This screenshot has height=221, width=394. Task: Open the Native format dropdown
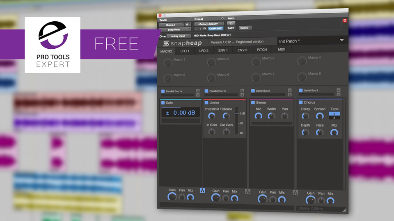(x=245, y=28)
